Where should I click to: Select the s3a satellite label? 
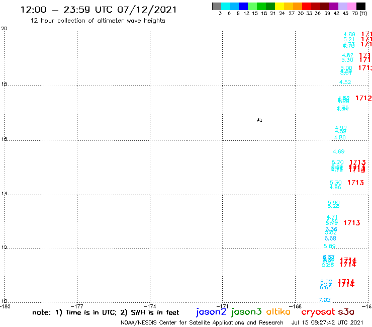(x=346, y=312)
